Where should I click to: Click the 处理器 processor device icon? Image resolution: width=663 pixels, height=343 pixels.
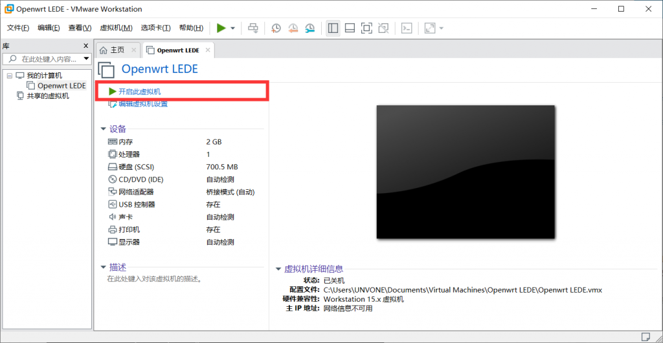point(113,154)
